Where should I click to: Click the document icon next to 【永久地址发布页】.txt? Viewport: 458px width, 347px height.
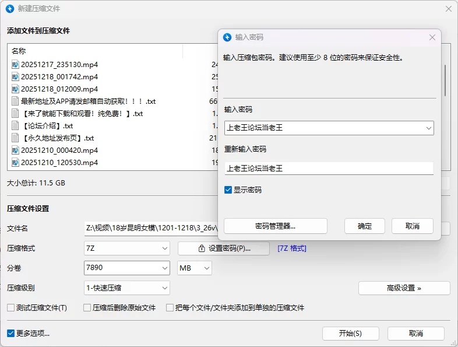tap(15, 138)
